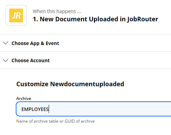Click the "When this happens ..." trigger label
The image size is (171, 135).
click(x=57, y=11)
